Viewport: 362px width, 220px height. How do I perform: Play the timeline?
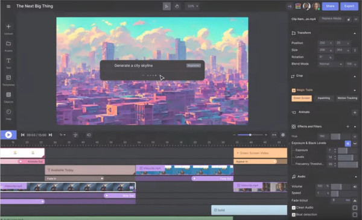(8, 134)
